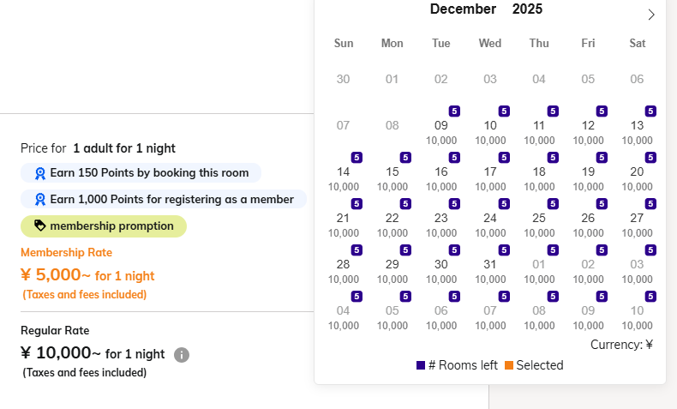
Task: Go to next month with right chevron
Action: (x=651, y=15)
